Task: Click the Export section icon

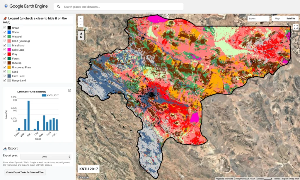Action: pyautogui.click(x=5, y=148)
